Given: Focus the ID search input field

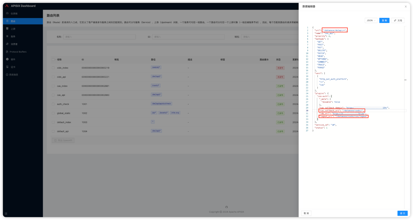Looking at the screenshot, I should pyautogui.click(x=188, y=37).
